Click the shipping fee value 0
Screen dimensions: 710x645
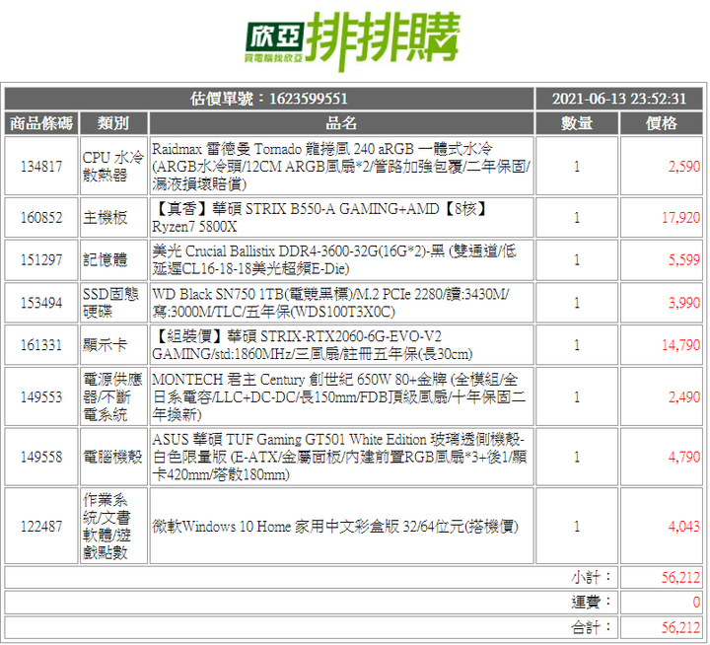click(x=696, y=602)
